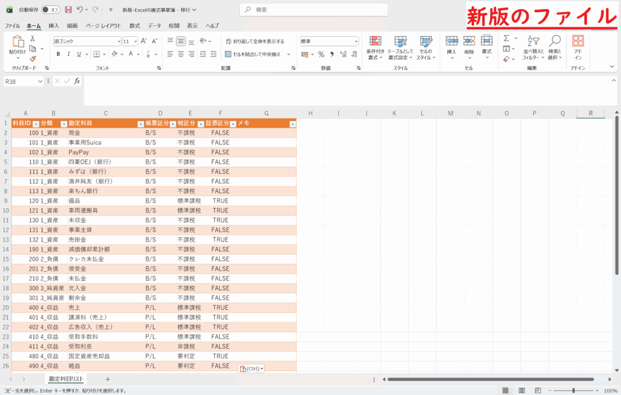Click the Cut scissors icon

click(33, 38)
